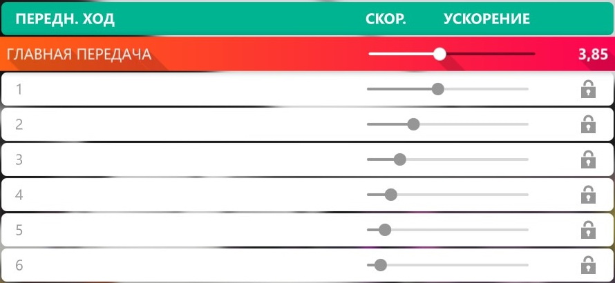
Task: Click the gear 3 slider knob
Action: [x=399, y=159]
